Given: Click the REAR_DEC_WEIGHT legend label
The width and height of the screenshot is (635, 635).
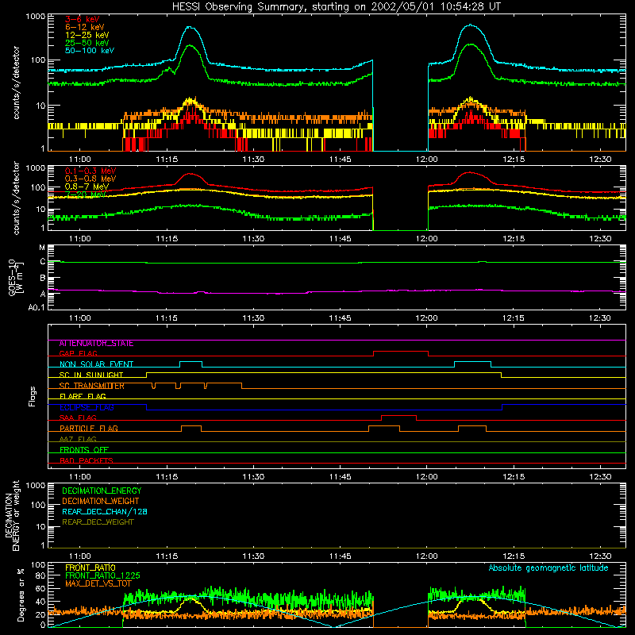Looking at the screenshot, I should click(98, 522).
